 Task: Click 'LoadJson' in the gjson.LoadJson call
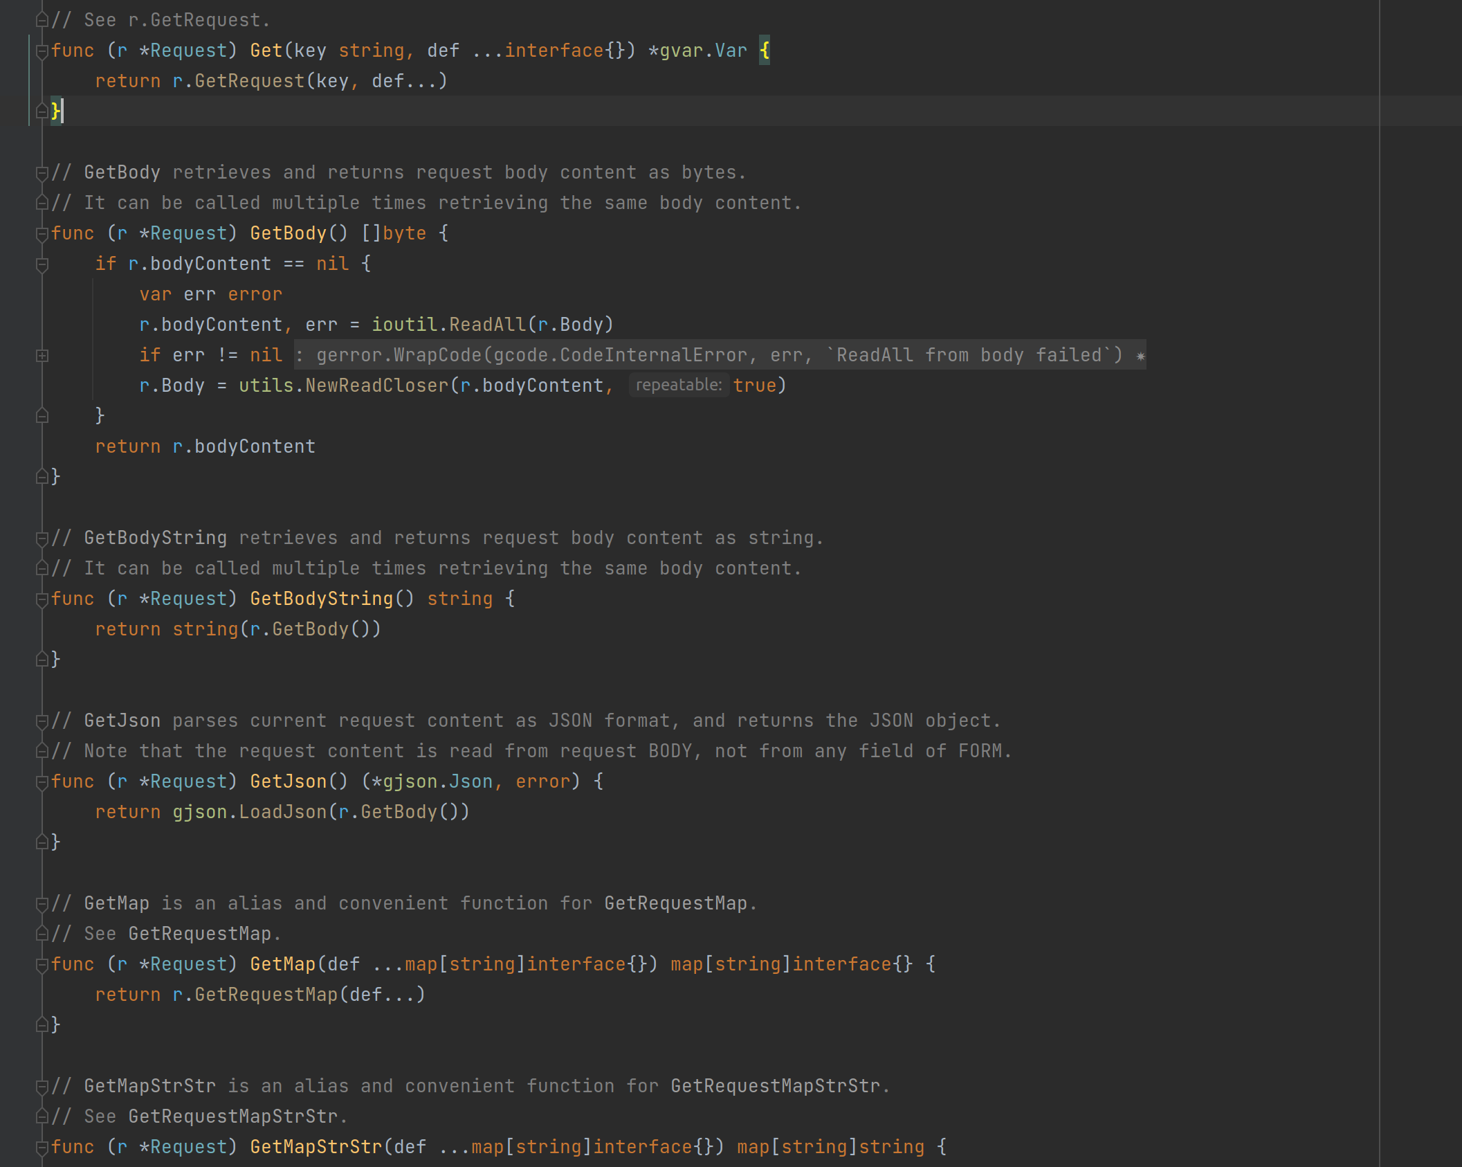[283, 812]
